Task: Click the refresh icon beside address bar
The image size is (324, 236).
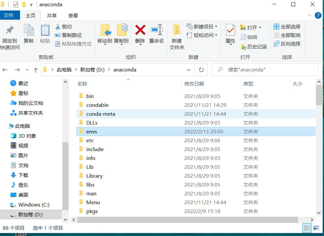Action: click(x=201, y=69)
